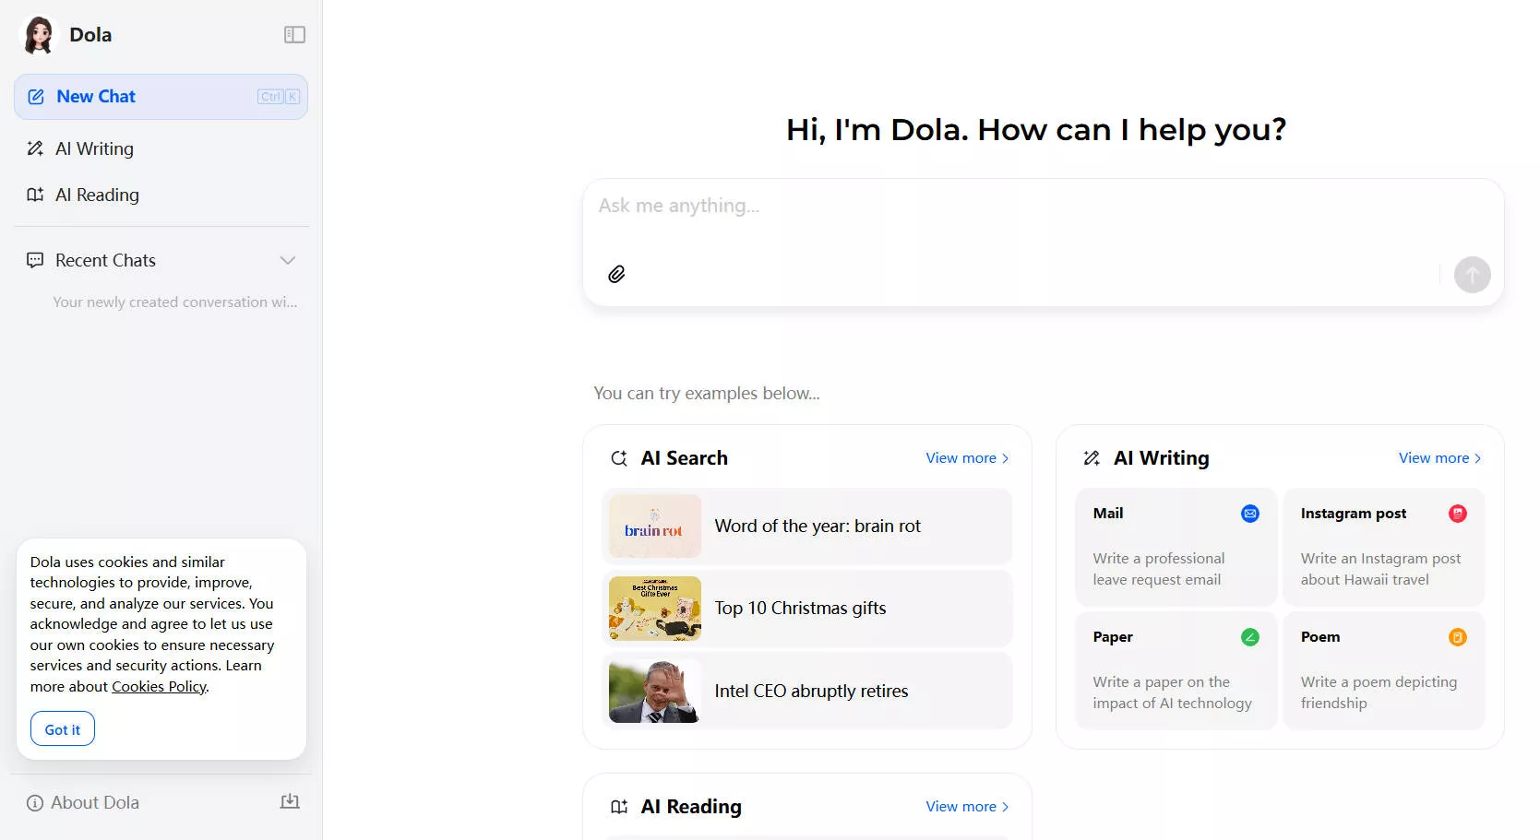Click the export icon beside About Dola
1540x840 pixels.
[290, 801]
